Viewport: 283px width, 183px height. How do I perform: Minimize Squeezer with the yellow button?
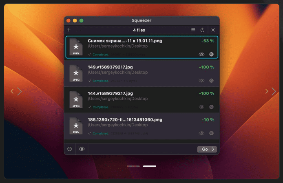[75, 20]
